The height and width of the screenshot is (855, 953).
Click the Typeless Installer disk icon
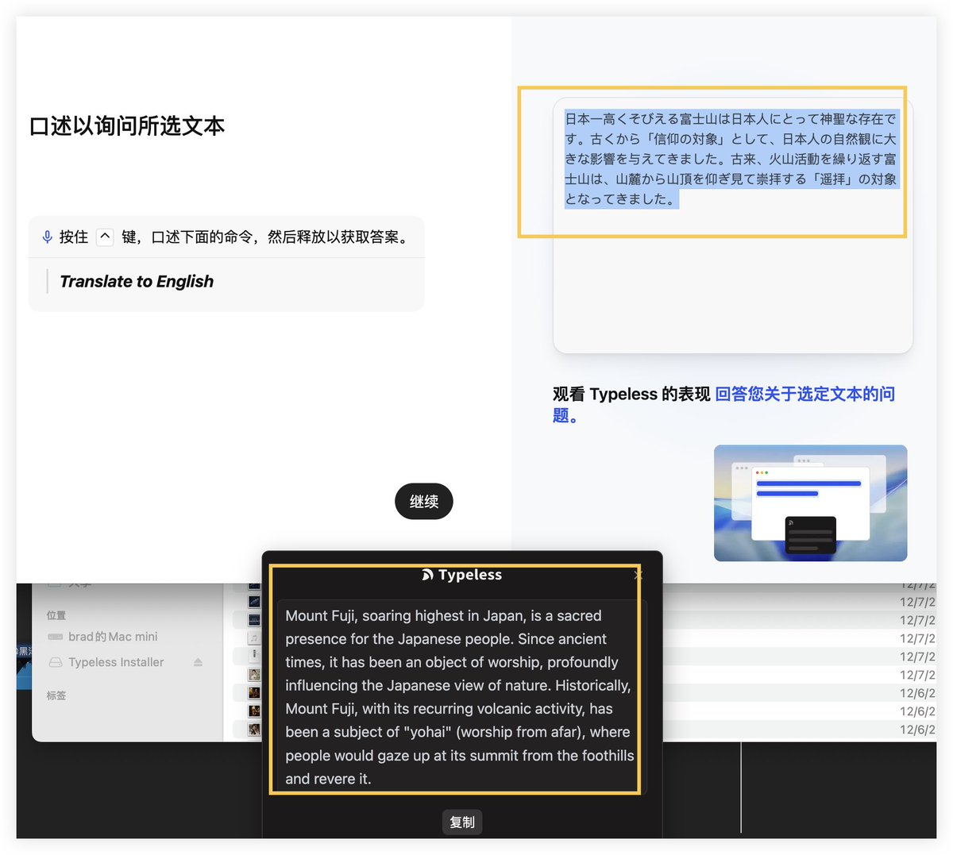click(56, 662)
